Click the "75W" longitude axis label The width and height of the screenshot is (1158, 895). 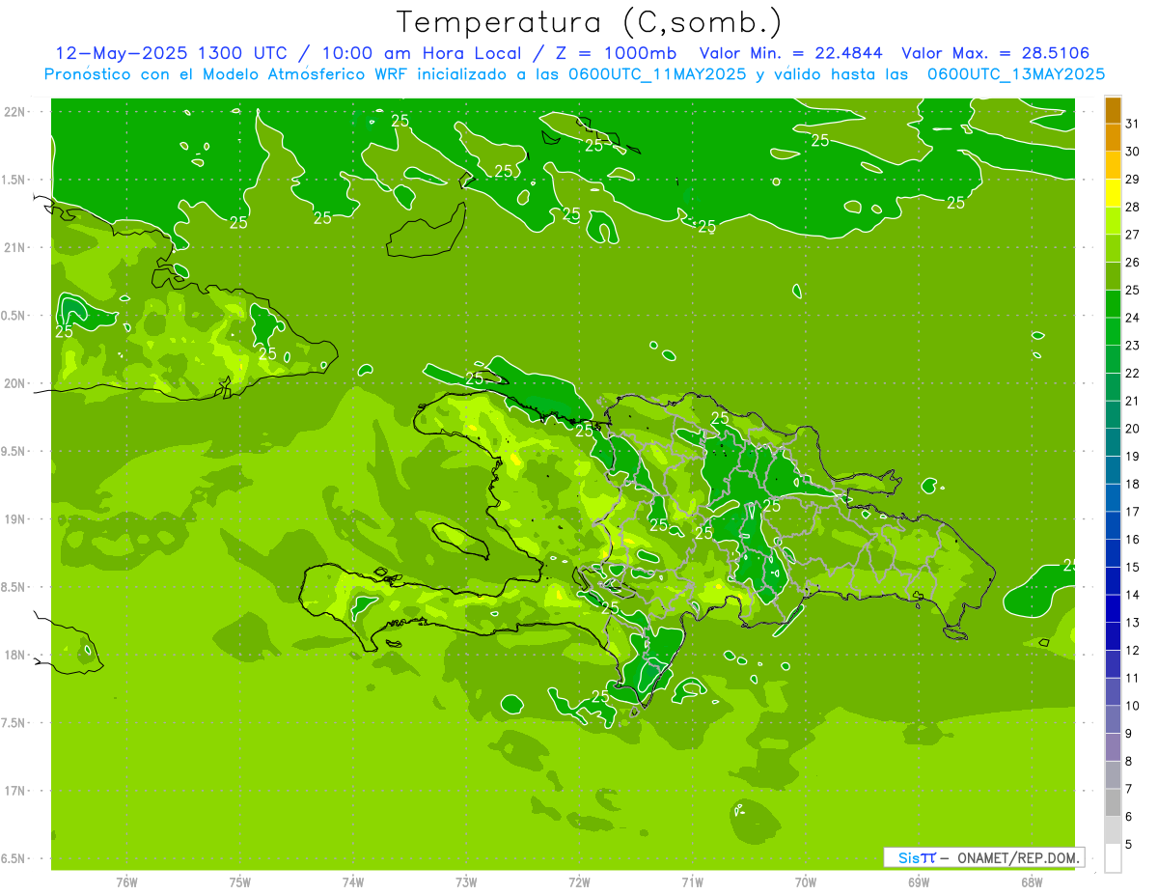click(x=240, y=881)
